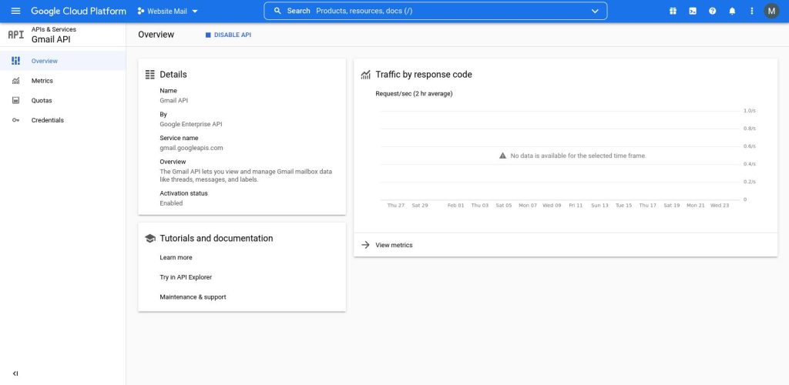Click the Quotas icon in sidebar
This screenshot has width=789, height=385.
click(15, 101)
